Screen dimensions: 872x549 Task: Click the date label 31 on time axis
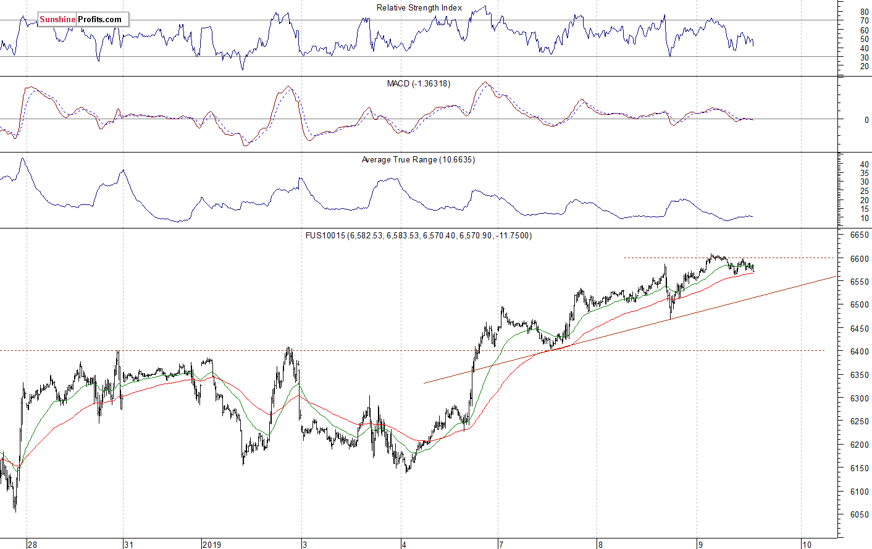coord(128,544)
